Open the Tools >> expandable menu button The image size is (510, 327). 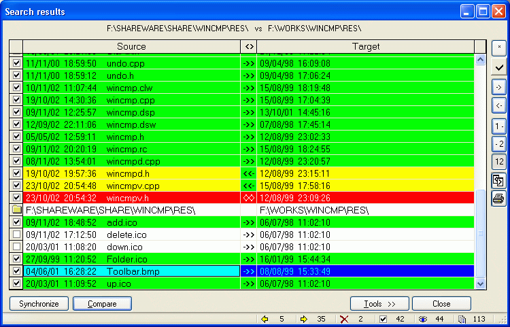(x=379, y=304)
